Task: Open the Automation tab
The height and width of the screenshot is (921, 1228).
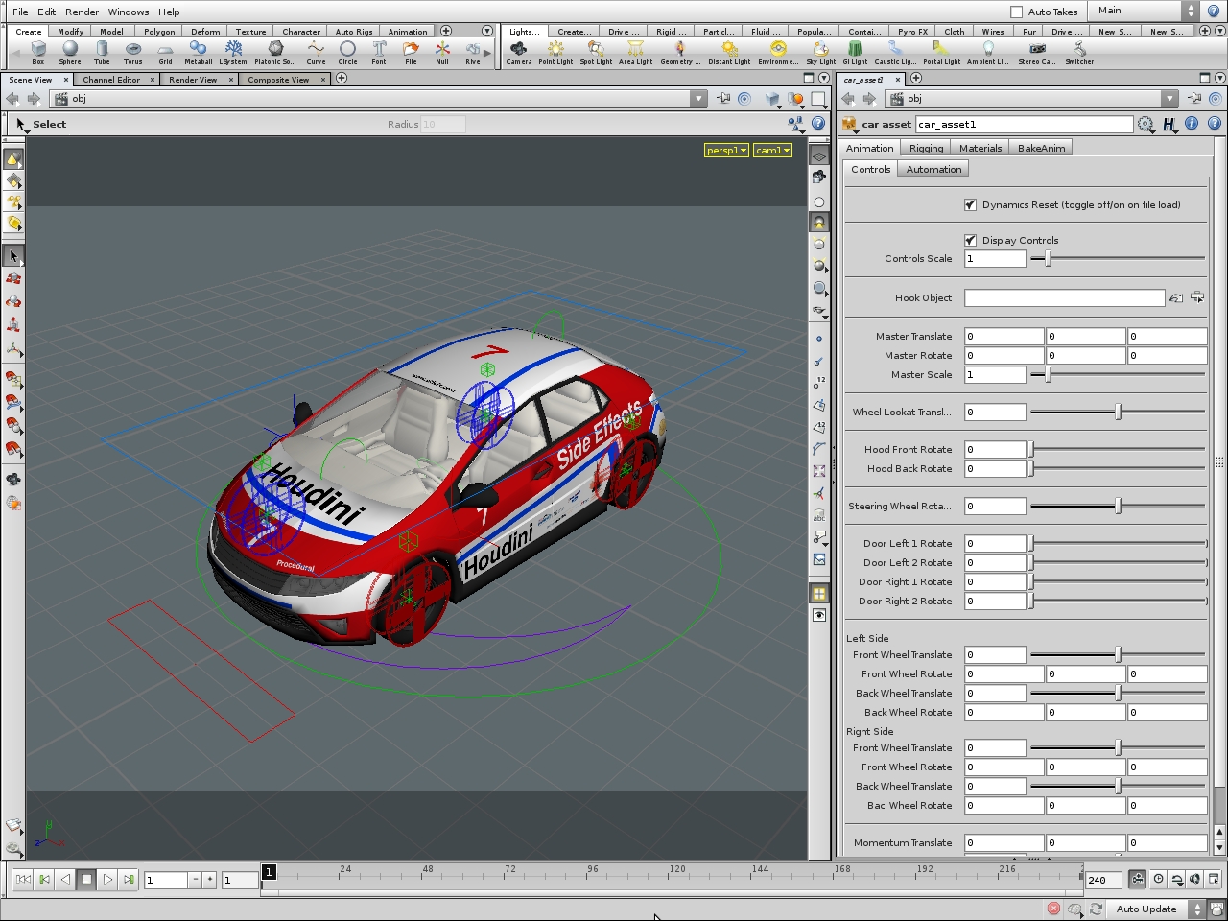Action: coord(933,169)
